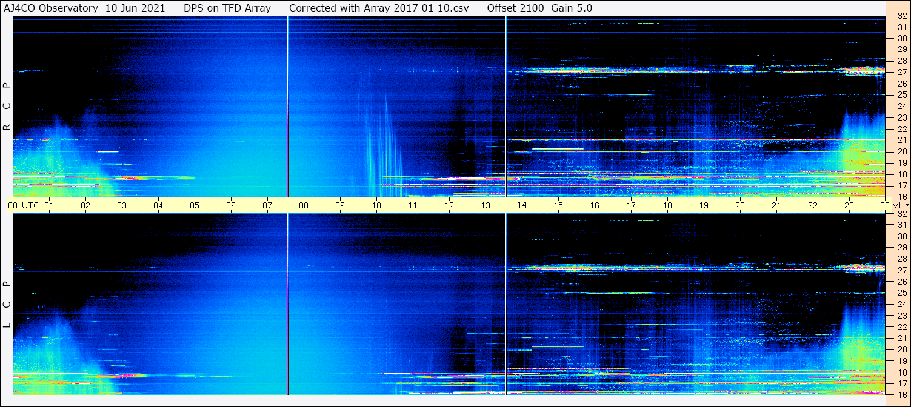Select the '18' hour tick on time axis

(667, 205)
